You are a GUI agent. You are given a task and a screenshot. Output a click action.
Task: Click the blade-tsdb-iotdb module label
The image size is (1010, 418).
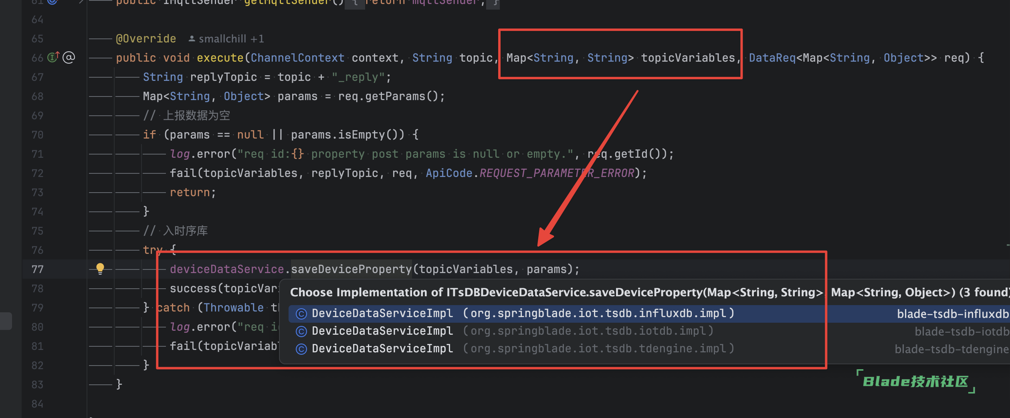tap(961, 332)
